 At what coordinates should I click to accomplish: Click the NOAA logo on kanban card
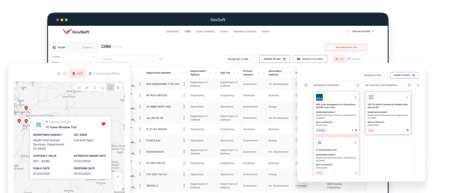click(x=371, y=97)
